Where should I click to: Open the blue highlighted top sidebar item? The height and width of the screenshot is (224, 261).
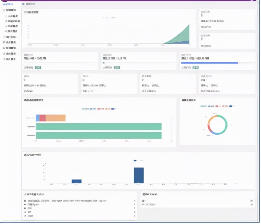(8, 4)
